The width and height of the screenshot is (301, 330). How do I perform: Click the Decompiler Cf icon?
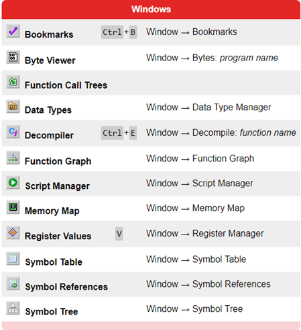(x=13, y=132)
